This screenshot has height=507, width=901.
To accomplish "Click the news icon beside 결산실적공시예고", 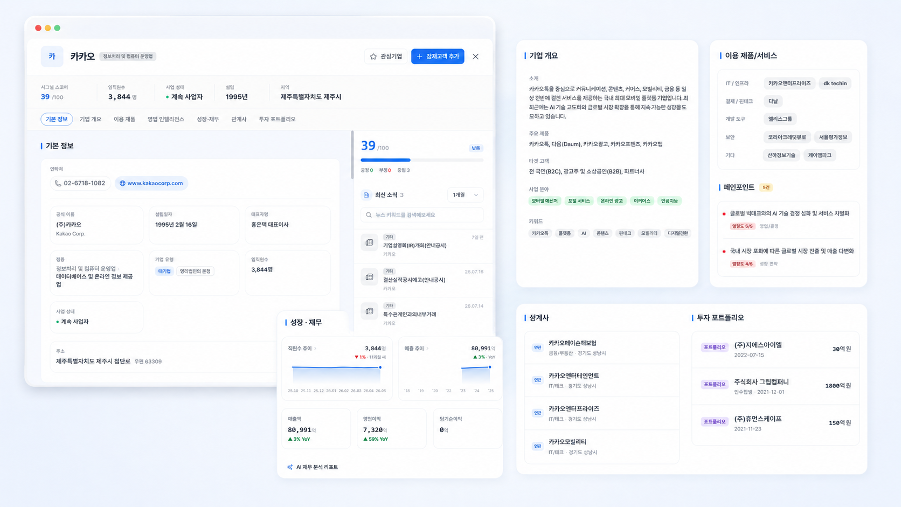I will 369,277.
